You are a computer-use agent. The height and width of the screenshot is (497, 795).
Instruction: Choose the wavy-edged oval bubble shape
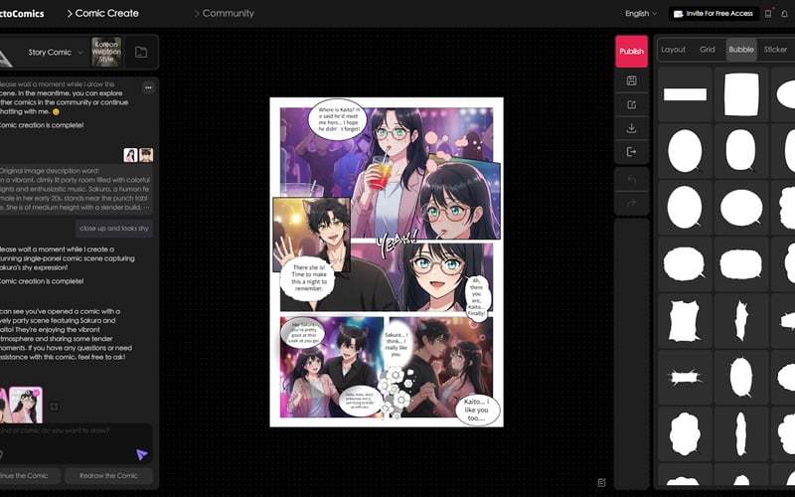[685, 264]
